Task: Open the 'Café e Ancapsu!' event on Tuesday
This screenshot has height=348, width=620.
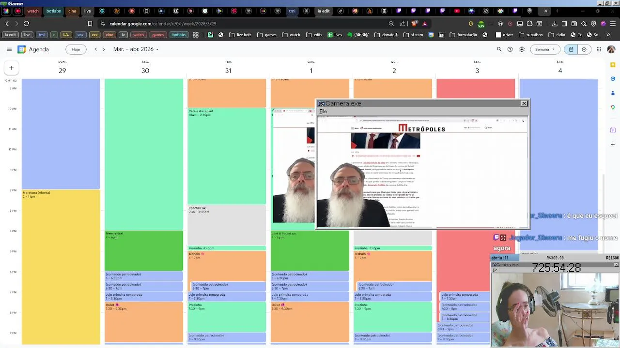Action: click(227, 156)
